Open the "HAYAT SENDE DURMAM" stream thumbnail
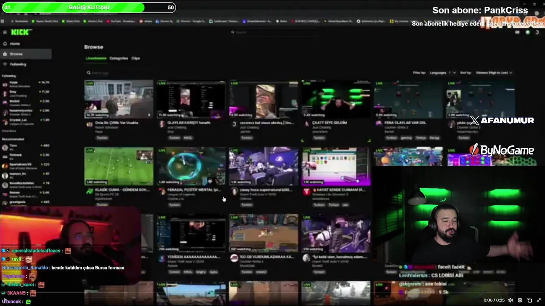The height and width of the screenshot is (306, 545). pos(336,166)
